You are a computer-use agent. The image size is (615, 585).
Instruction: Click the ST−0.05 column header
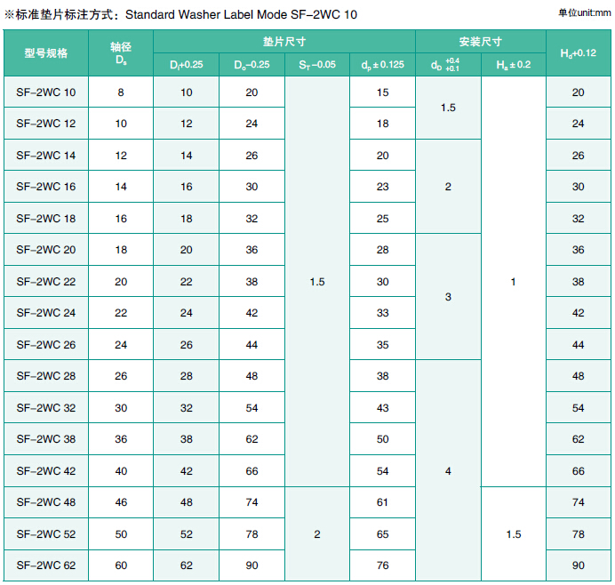[x=317, y=65]
